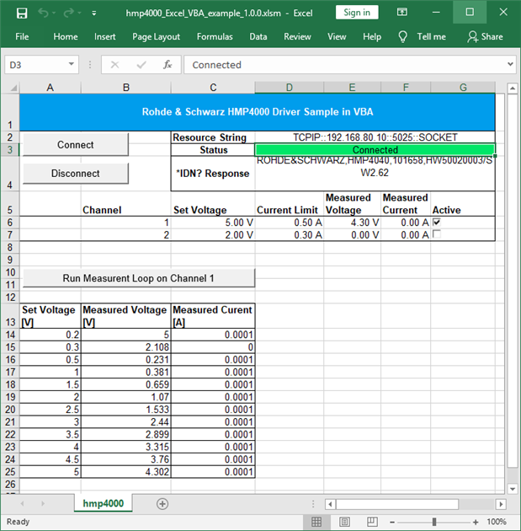Switch to Page Break Preview icon
The width and height of the screenshot is (521, 531).
click(370, 522)
